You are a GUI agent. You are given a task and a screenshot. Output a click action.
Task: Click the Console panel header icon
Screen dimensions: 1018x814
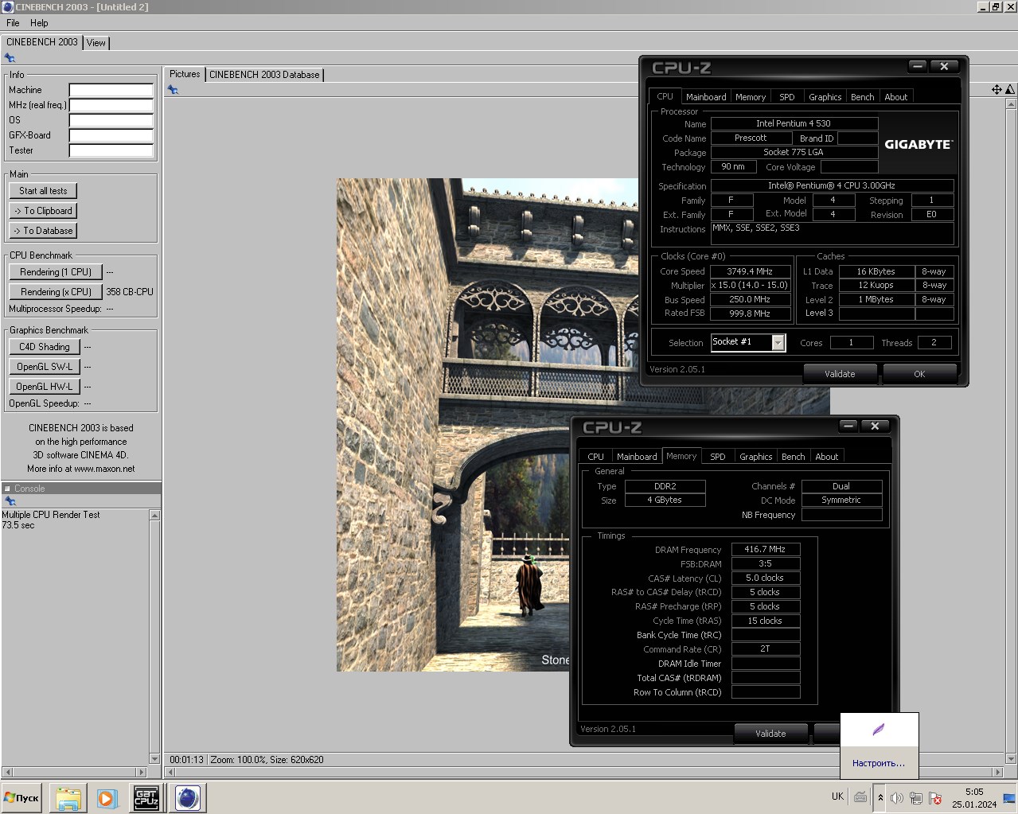tap(7, 489)
